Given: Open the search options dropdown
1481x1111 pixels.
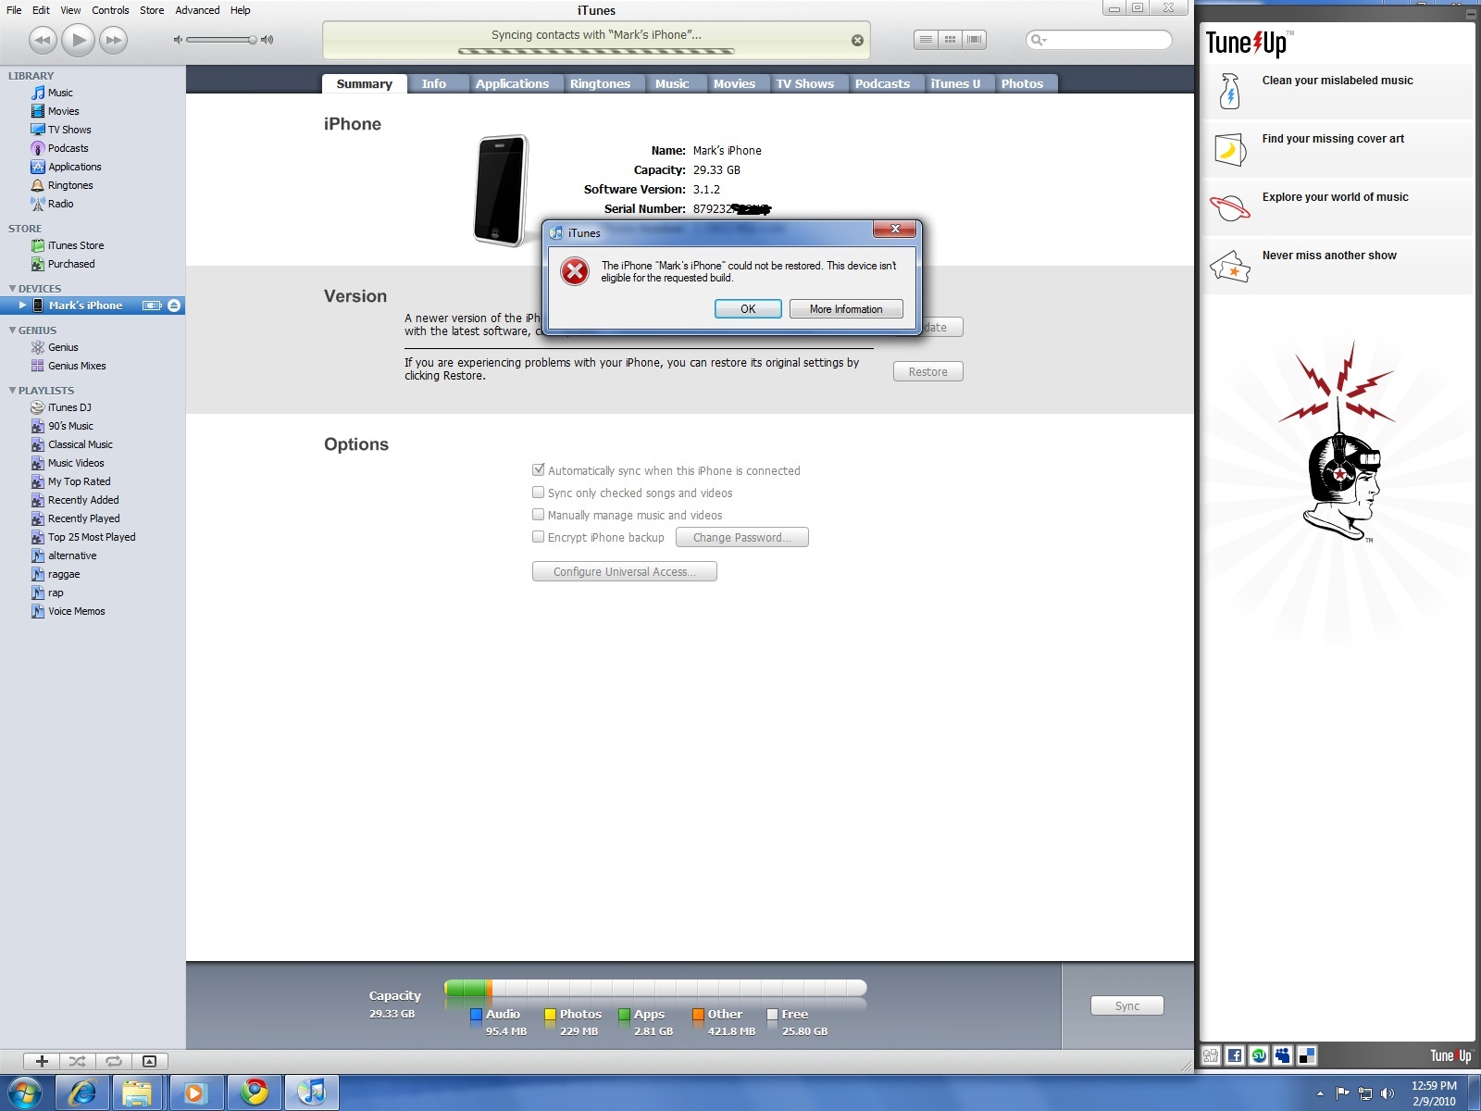Looking at the screenshot, I should (1039, 40).
